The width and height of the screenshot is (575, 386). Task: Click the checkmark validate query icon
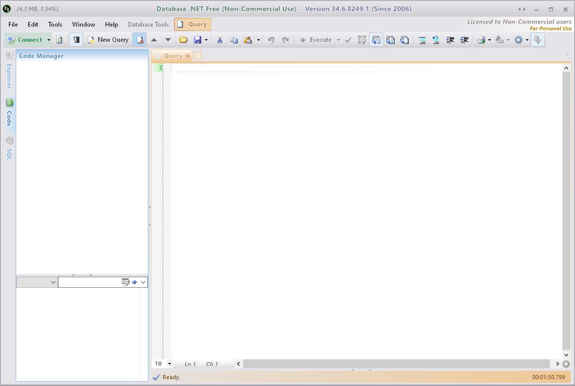(348, 40)
